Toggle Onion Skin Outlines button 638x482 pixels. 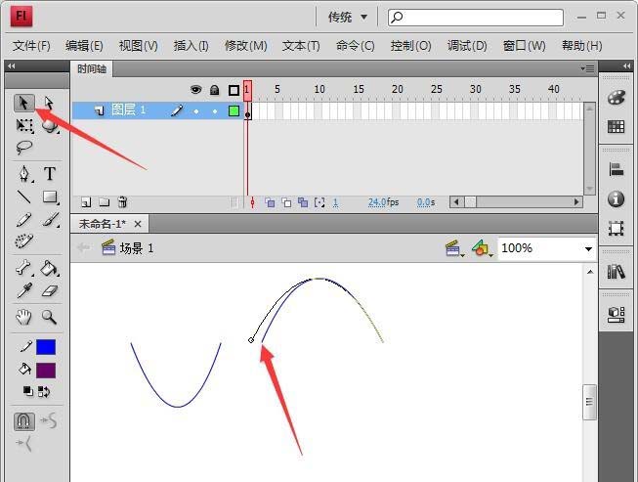coord(286,202)
